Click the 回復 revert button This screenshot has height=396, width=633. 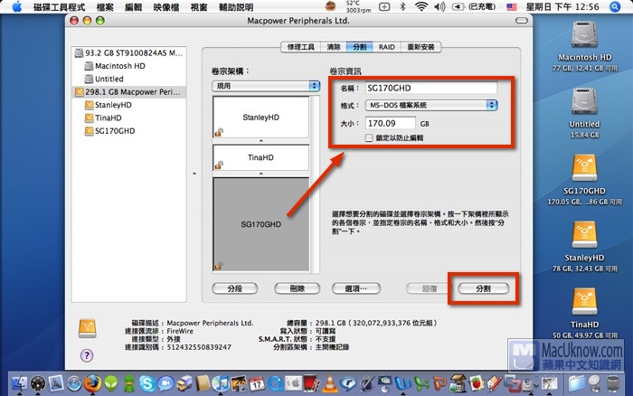point(429,288)
